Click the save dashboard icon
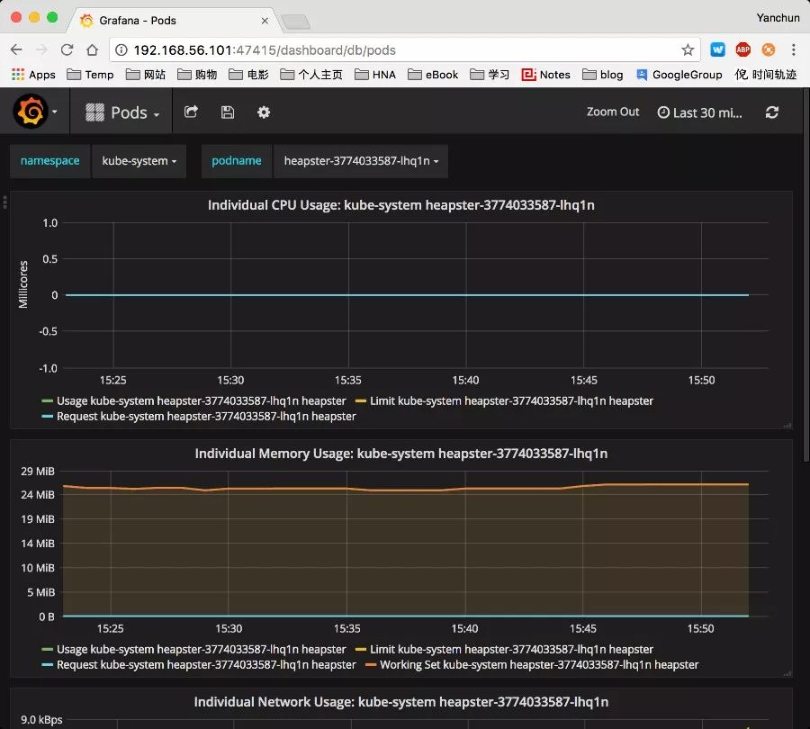Image resolution: width=810 pixels, height=729 pixels. 228,112
